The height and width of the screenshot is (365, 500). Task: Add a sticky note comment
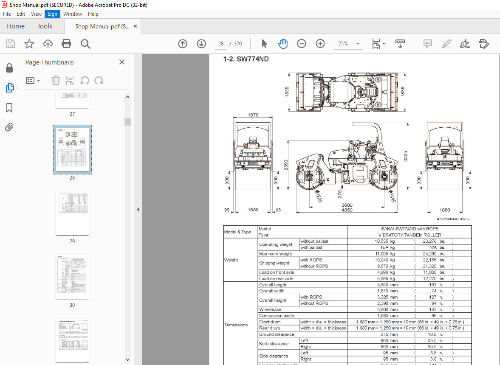point(428,44)
